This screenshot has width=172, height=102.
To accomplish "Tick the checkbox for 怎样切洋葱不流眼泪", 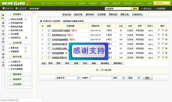I will (x=49, y=30).
